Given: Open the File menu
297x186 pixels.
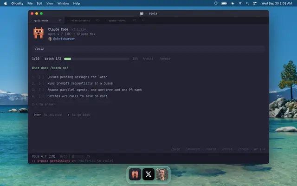Looking at the screenshot, I should pyautogui.click(x=30, y=3).
